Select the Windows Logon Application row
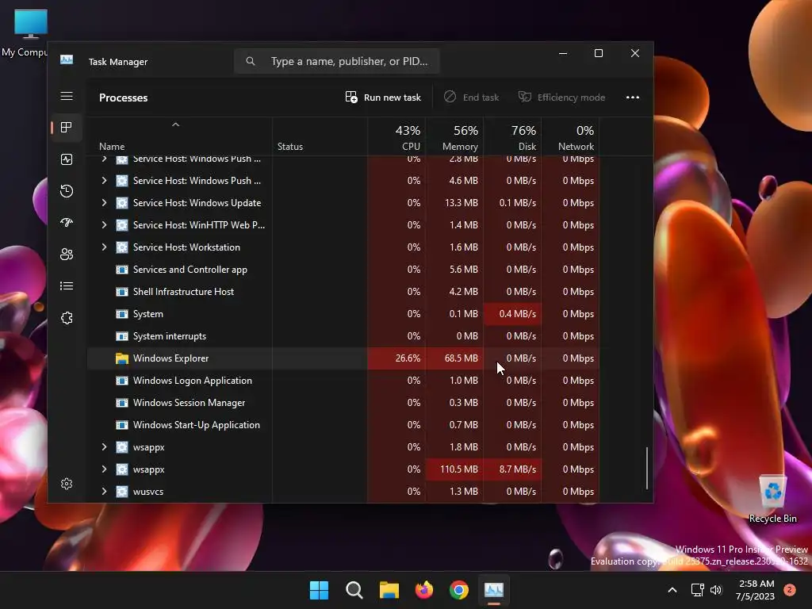The image size is (812, 609). coord(343,381)
